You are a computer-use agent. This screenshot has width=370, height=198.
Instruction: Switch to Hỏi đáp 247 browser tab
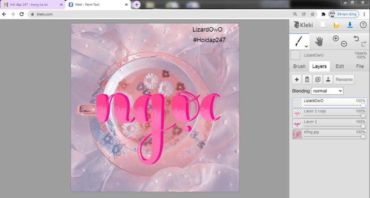coord(33,4)
